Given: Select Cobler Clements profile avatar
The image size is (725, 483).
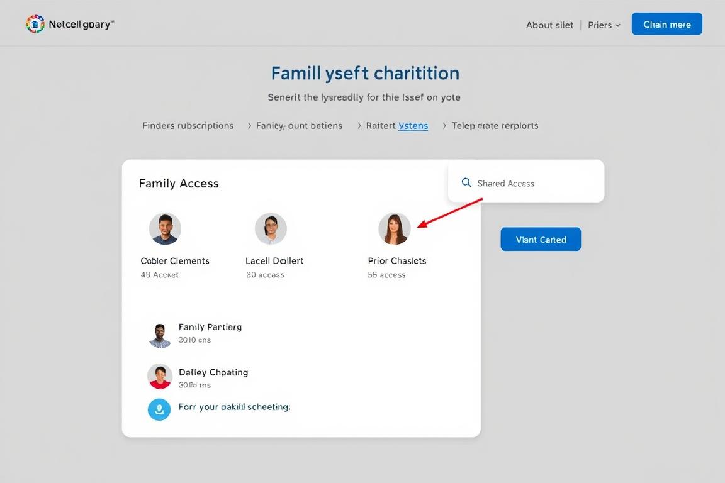Looking at the screenshot, I should (x=165, y=228).
